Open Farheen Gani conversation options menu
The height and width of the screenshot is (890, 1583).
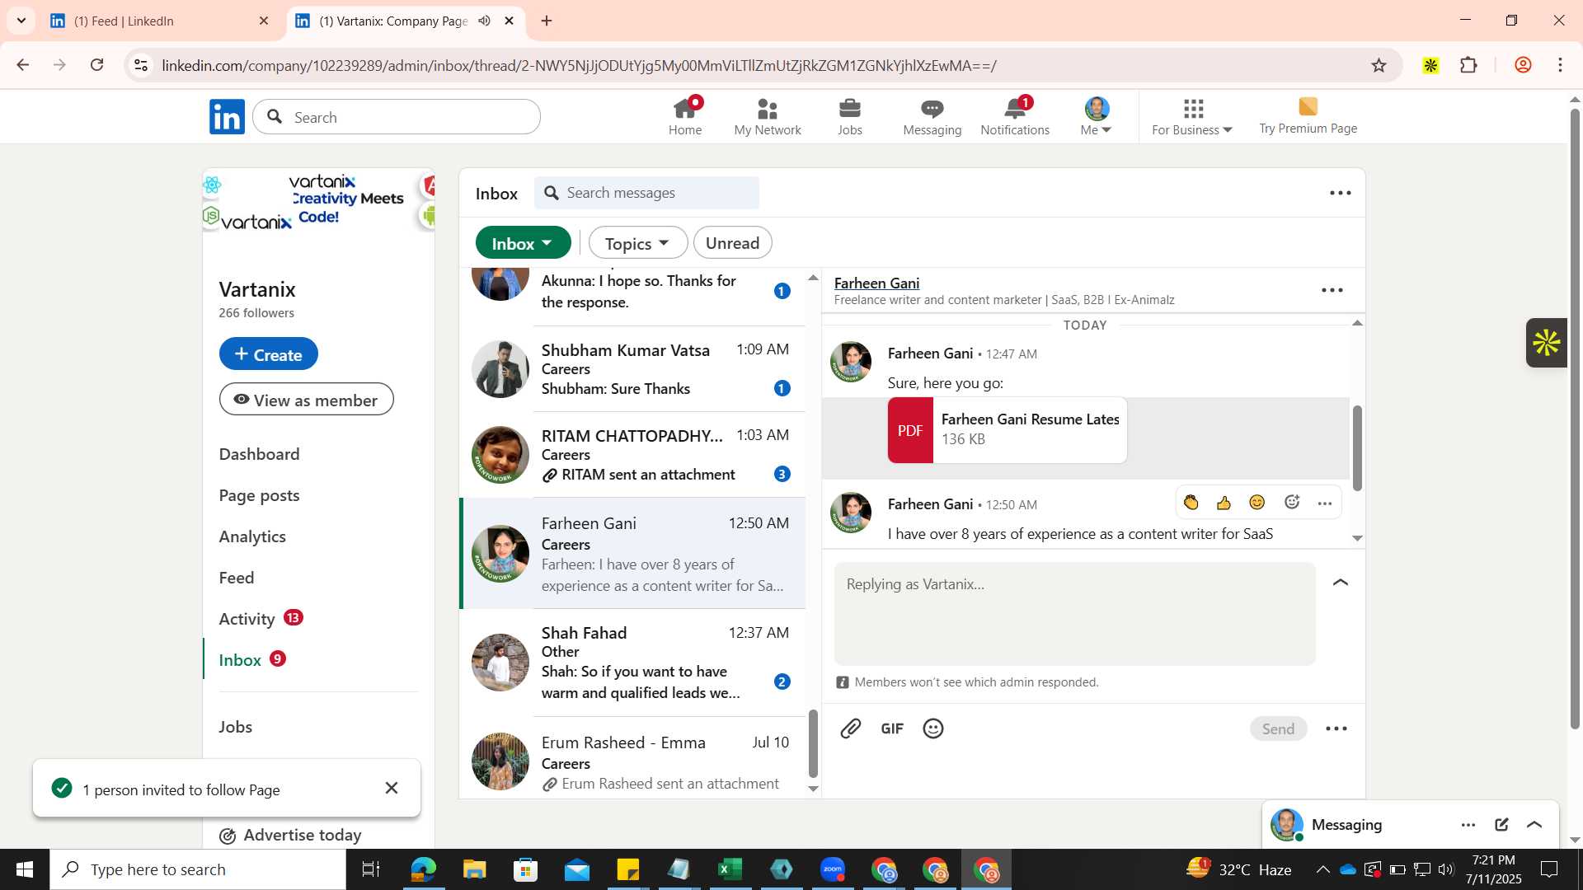[1332, 290]
